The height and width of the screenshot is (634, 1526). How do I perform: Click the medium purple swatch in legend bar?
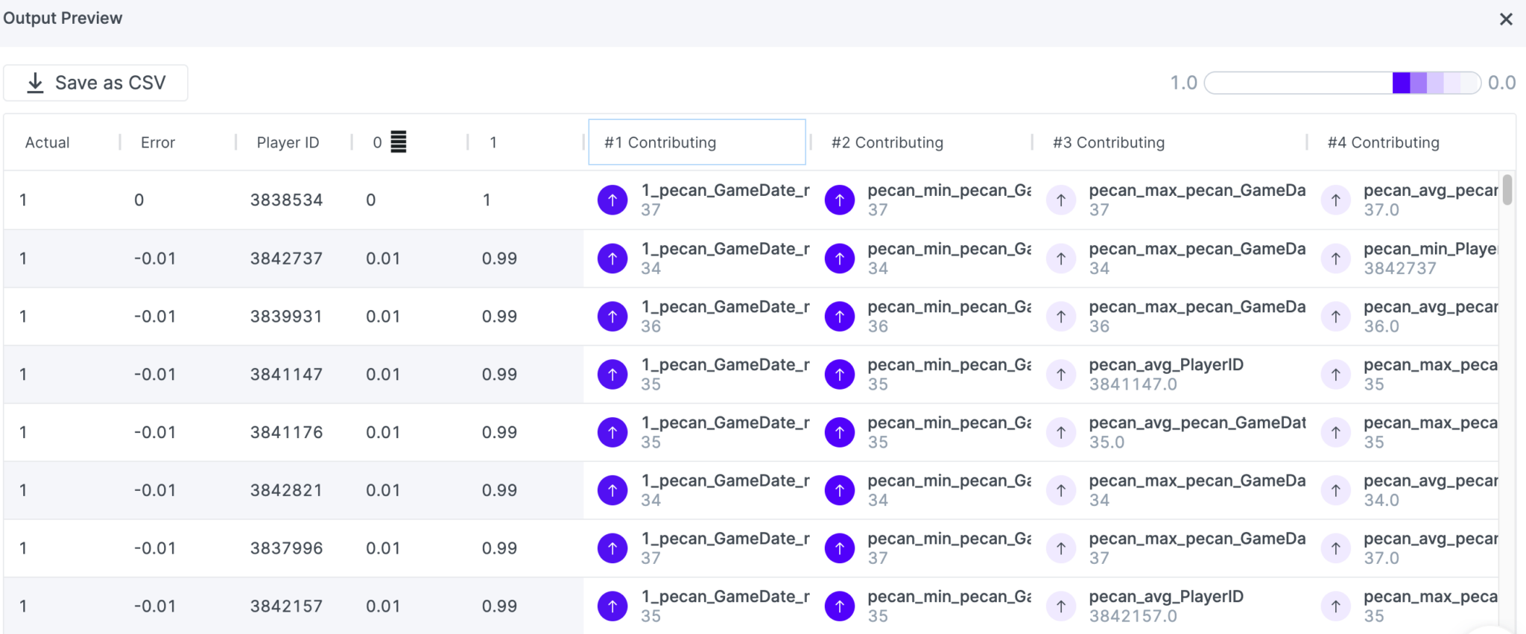point(1418,83)
